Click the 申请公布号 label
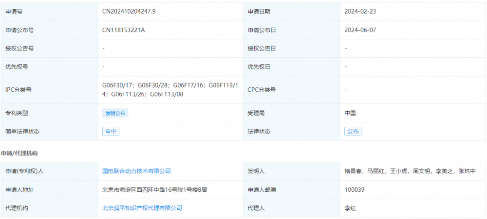Screen dimensions: 487x219 [19, 30]
